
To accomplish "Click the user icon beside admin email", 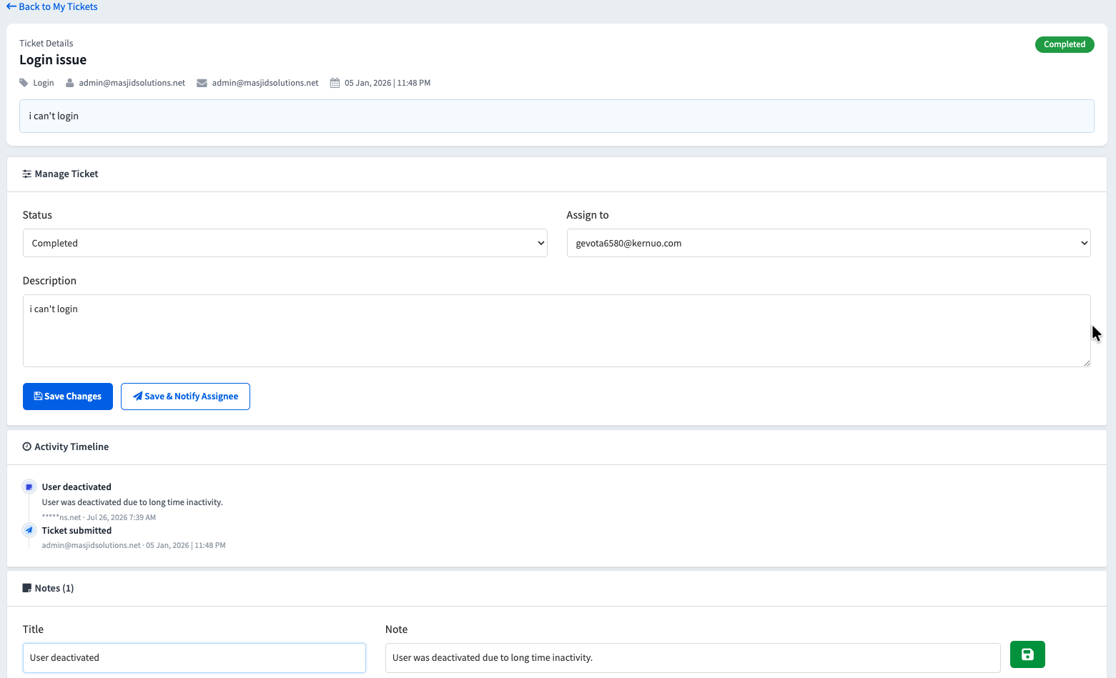I will point(70,83).
